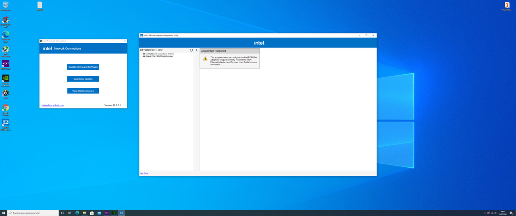Switch to the green Intel Network Connections taskbar icon
The height and width of the screenshot is (216, 516).
(x=114, y=213)
